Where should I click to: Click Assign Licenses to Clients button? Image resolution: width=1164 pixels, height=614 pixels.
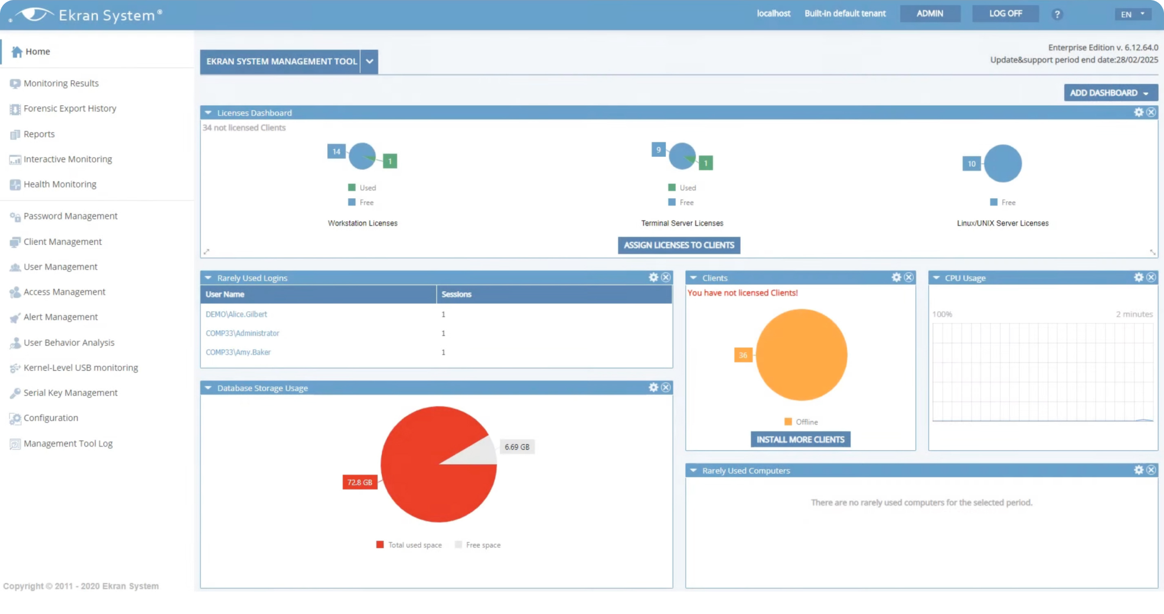(x=679, y=245)
